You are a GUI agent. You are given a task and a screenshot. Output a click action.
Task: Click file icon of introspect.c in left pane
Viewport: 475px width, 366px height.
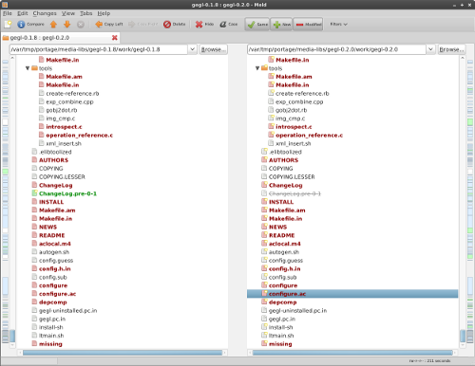pos(41,126)
